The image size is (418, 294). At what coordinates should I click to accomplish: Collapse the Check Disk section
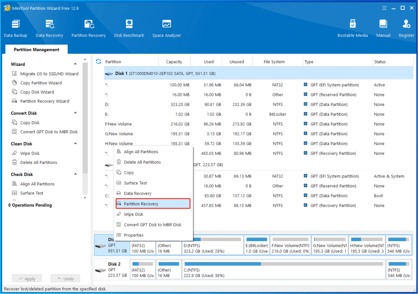(75, 174)
